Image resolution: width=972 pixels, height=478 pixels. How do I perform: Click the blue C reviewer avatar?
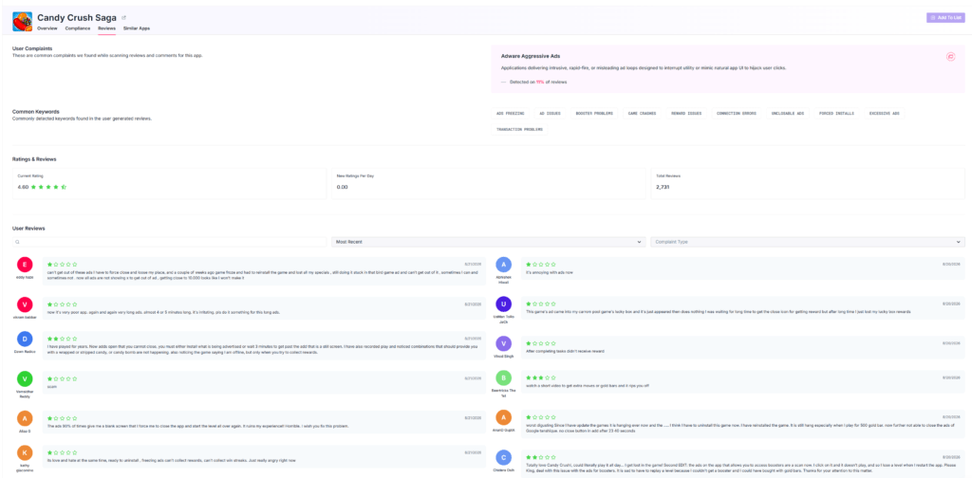503,457
